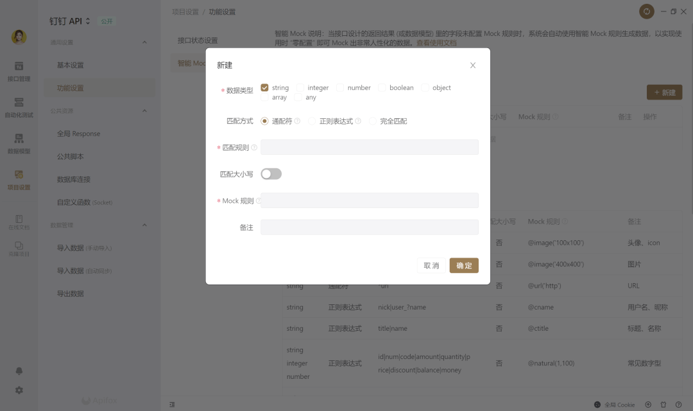Toggle the 匹配大小写 switch on
The image size is (693, 411).
coord(271,173)
